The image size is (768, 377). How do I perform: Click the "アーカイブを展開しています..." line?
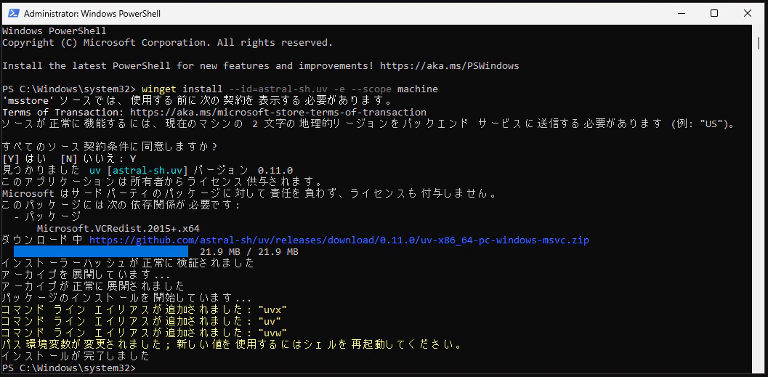86,275
